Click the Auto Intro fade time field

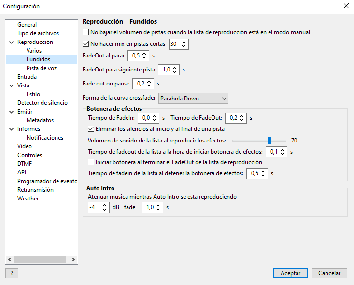(x=149, y=208)
